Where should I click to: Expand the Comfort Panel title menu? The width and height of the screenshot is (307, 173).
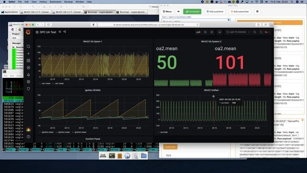(93, 139)
